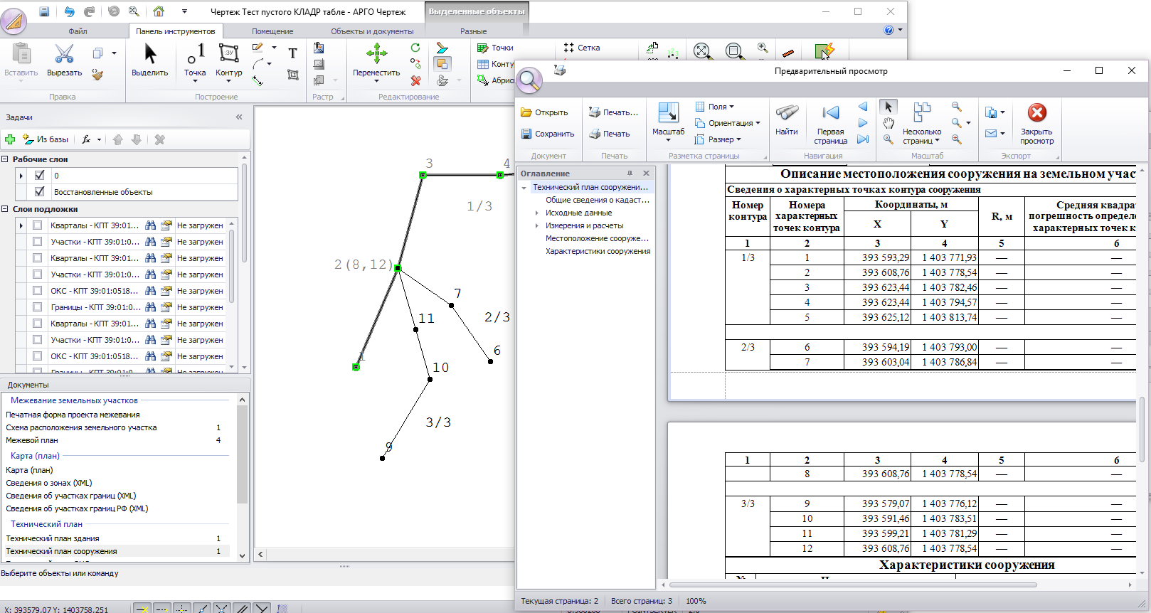This screenshot has height=613, width=1151.
Task: Select the Выделить arrow tool
Action: 149,60
